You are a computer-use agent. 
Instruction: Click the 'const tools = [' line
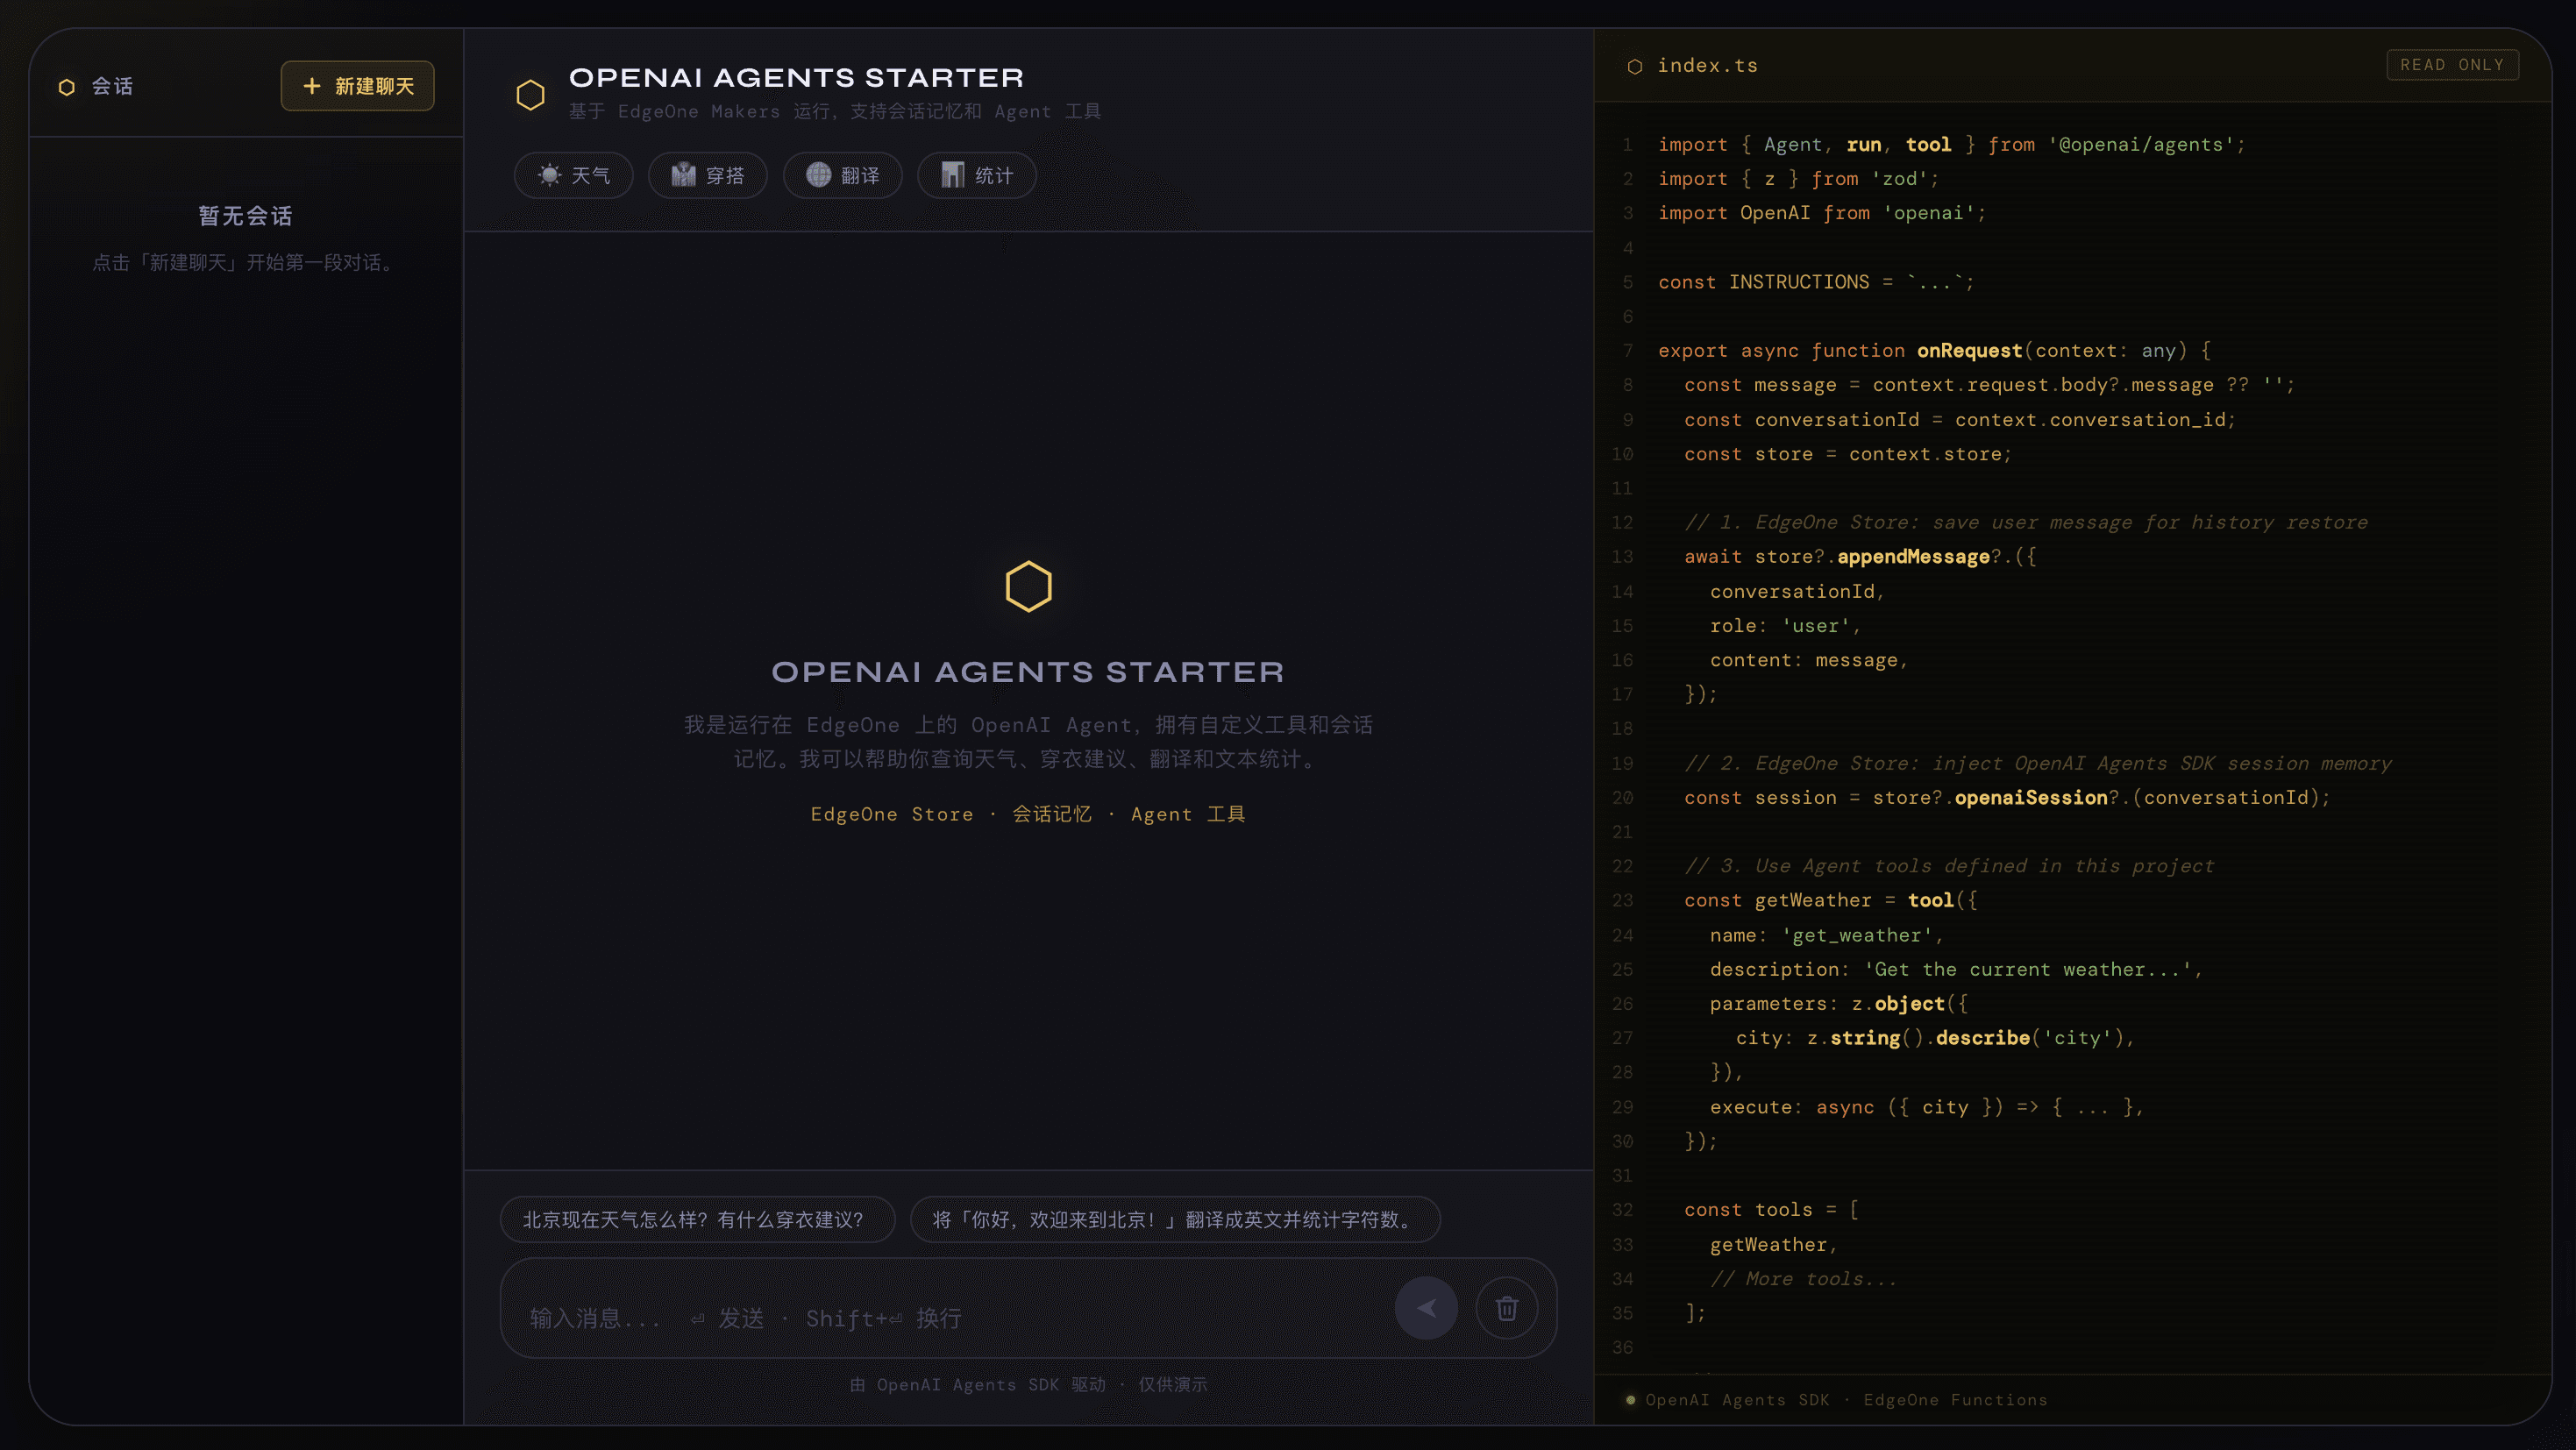pos(1771,1209)
